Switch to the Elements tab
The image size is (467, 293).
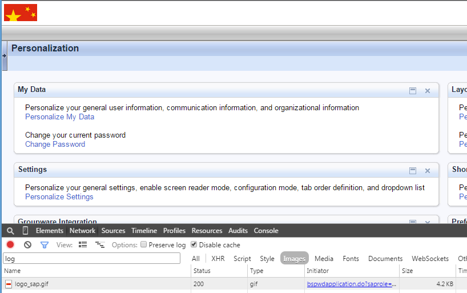50,231
